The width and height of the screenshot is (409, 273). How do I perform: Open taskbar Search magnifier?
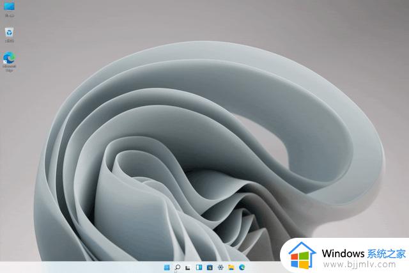[178, 267]
